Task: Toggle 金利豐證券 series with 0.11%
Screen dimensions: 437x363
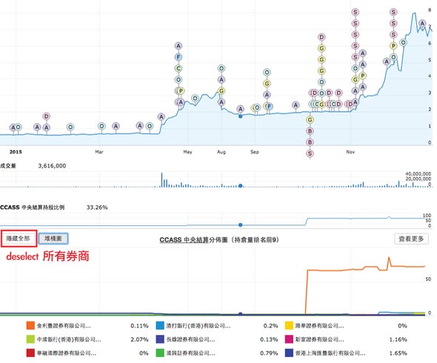Action: pyautogui.click(x=87, y=326)
